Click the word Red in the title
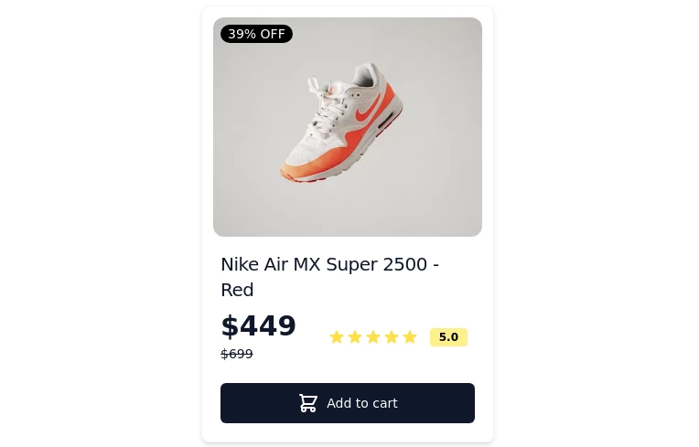 tap(237, 290)
